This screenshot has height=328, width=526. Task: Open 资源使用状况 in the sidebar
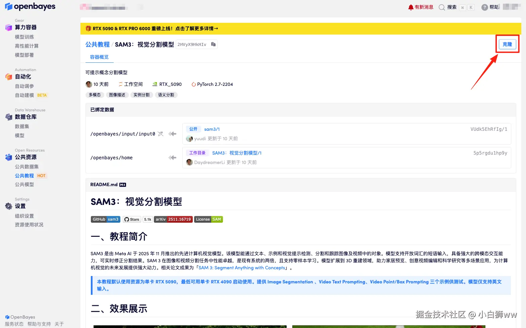(29, 225)
